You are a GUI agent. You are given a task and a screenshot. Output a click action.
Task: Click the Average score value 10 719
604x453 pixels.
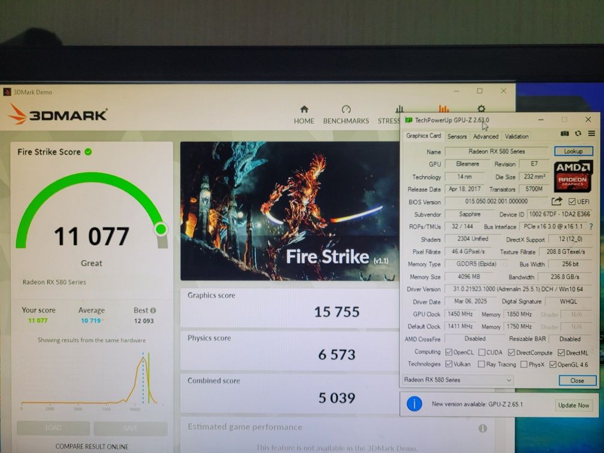(x=90, y=321)
